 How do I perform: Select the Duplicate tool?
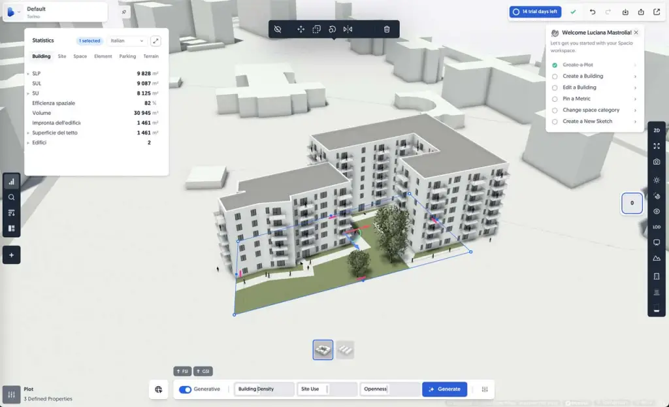click(316, 29)
